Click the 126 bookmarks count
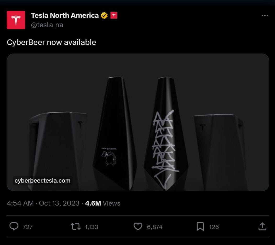 click(x=214, y=227)
